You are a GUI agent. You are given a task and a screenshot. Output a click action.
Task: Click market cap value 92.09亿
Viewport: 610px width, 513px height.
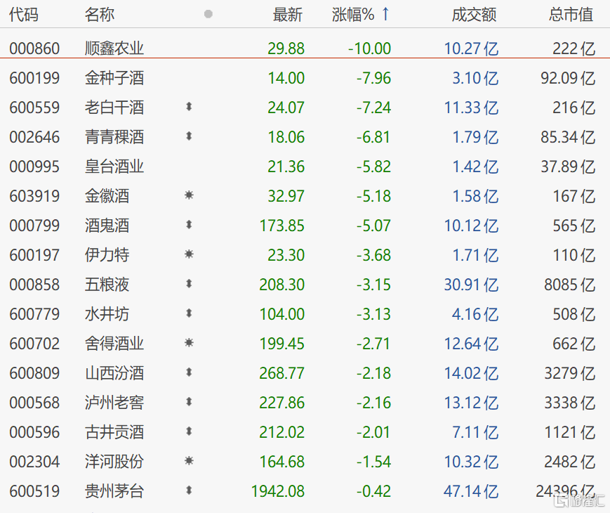pyautogui.click(x=568, y=78)
